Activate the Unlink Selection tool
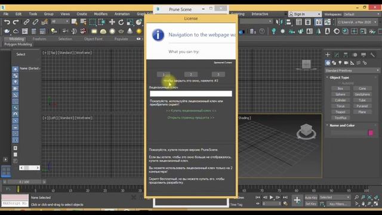 tap(35, 22)
